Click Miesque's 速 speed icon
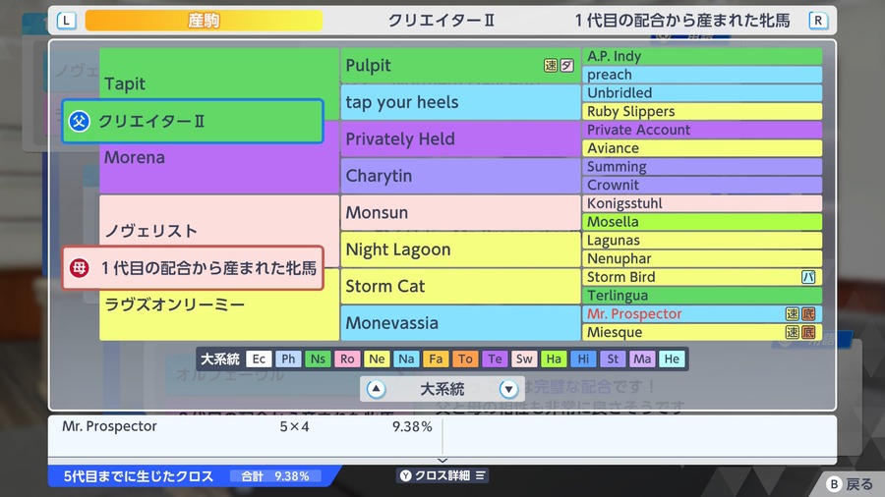Screen dimensions: 885x497 pyautogui.click(x=792, y=332)
